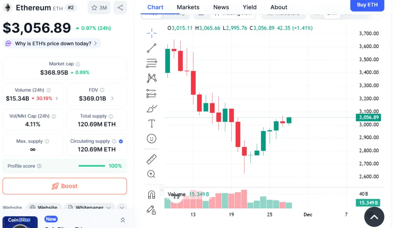This screenshot has width=393, height=228.
Task: Click the Buy ETH button
Action: (367, 5)
